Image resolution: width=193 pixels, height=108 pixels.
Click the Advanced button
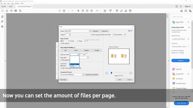pos(105,31)
